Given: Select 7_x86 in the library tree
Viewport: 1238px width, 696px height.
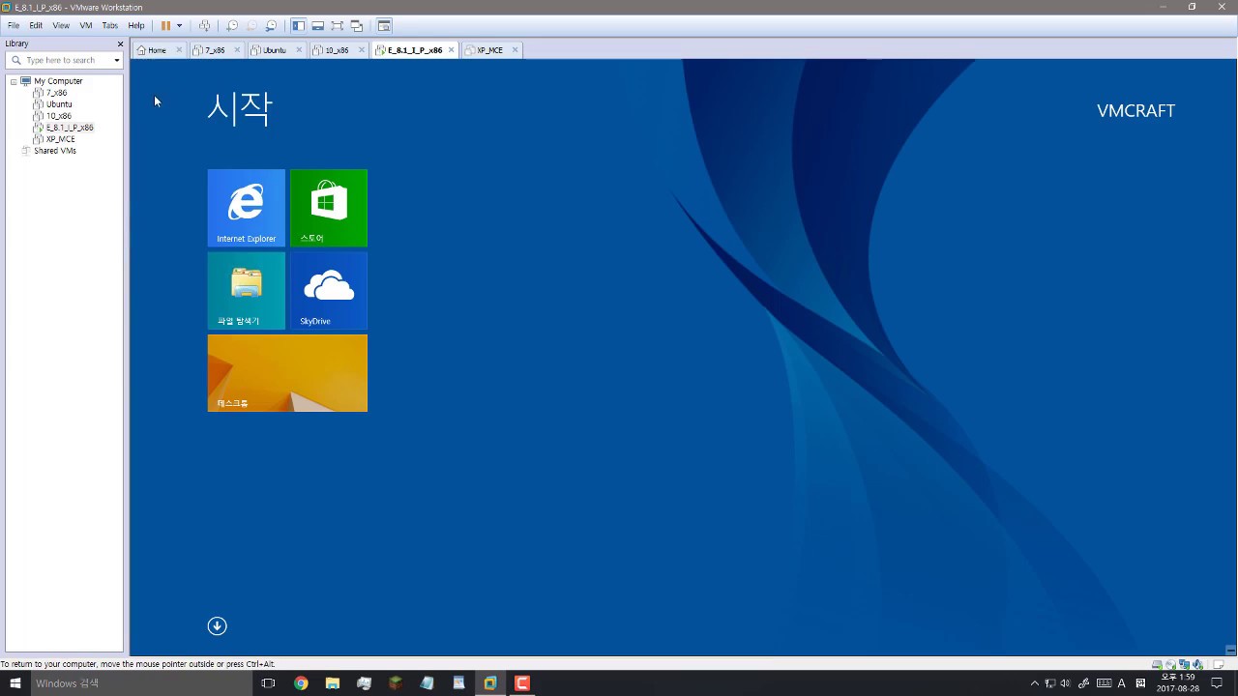Looking at the screenshot, I should (x=56, y=93).
